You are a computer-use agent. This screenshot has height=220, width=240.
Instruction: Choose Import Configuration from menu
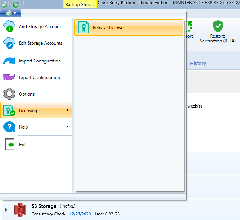point(36,61)
